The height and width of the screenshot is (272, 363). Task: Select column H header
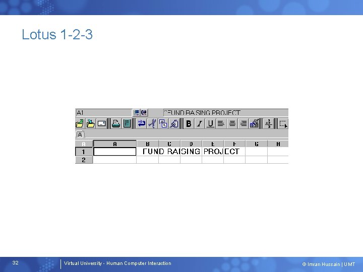(x=278, y=144)
